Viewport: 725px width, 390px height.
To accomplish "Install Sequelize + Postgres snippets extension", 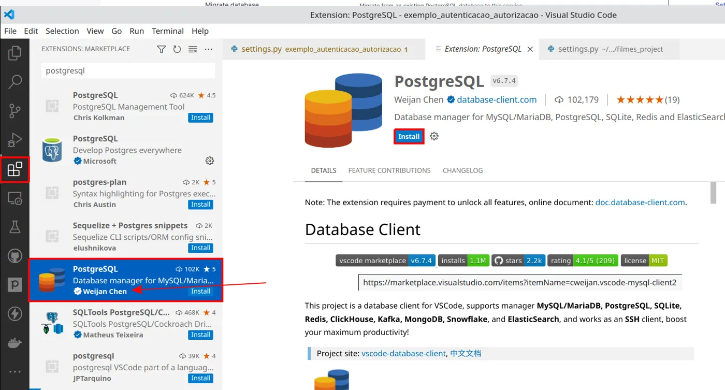I will pos(201,248).
